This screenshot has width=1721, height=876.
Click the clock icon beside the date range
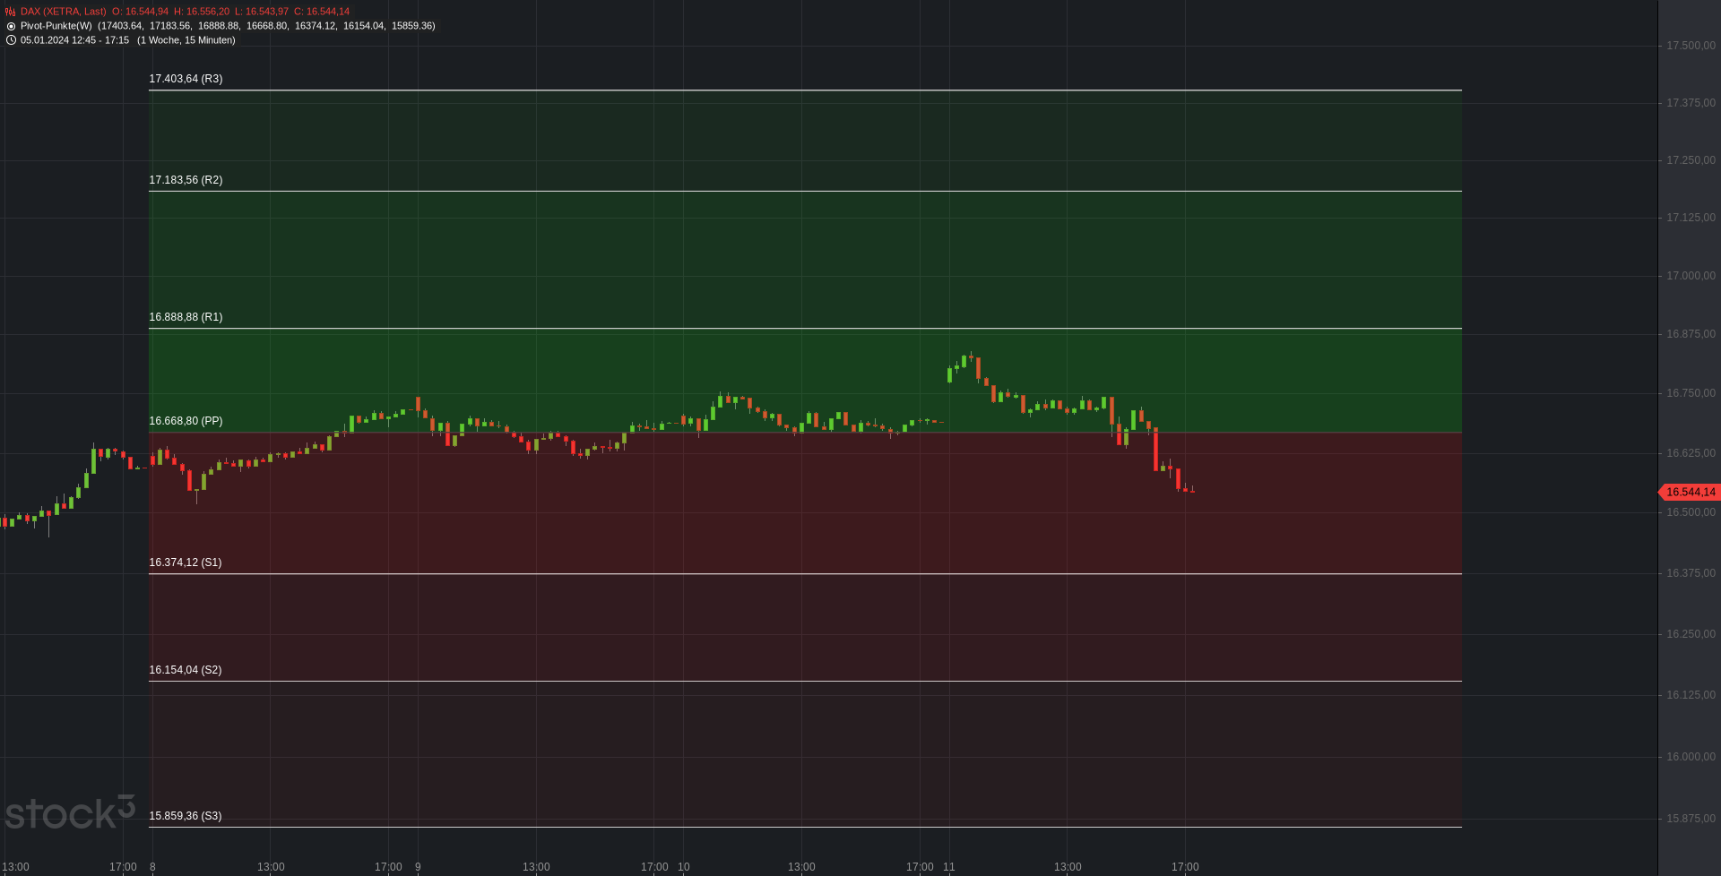[x=11, y=40]
